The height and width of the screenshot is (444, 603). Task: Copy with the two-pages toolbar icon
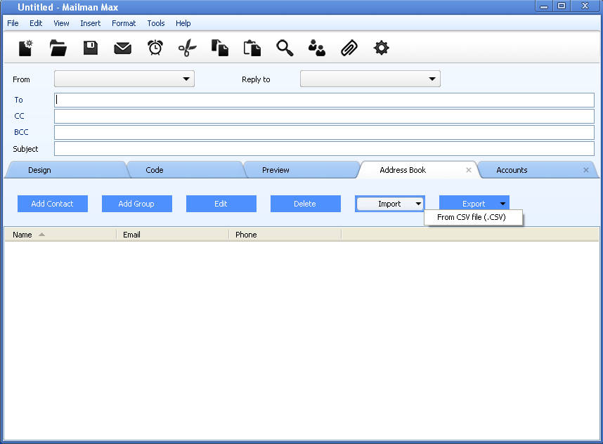coord(219,48)
